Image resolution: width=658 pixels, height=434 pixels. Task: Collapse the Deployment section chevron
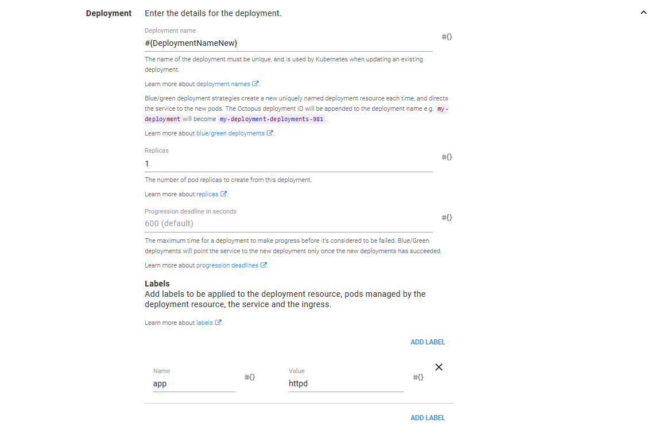643,13
